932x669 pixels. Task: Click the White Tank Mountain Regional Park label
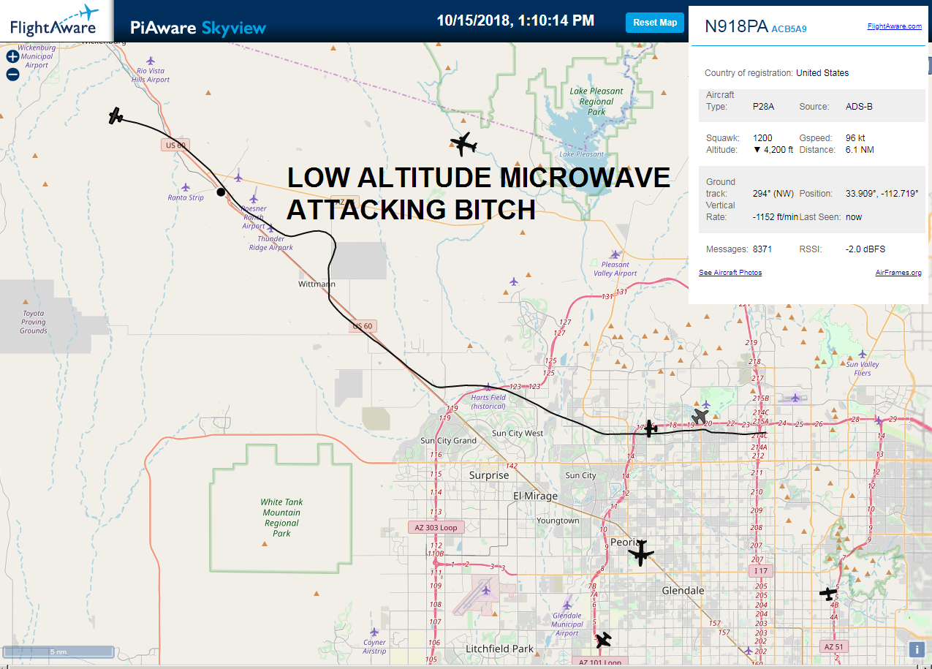(281, 518)
